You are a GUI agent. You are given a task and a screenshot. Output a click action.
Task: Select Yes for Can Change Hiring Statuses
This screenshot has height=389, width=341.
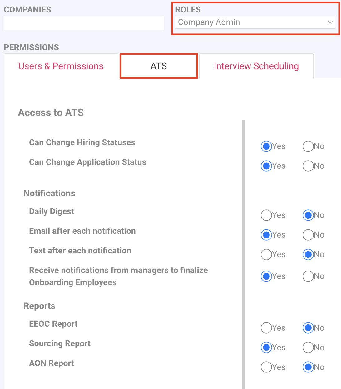pyautogui.click(x=266, y=146)
